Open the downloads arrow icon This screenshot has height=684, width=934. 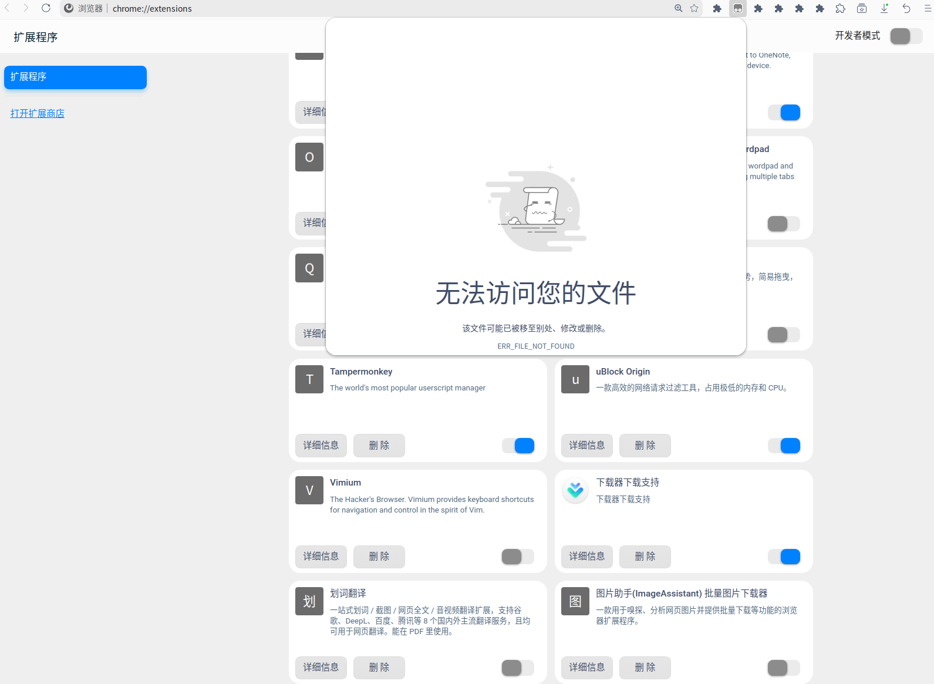pyautogui.click(x=884, y=8)
